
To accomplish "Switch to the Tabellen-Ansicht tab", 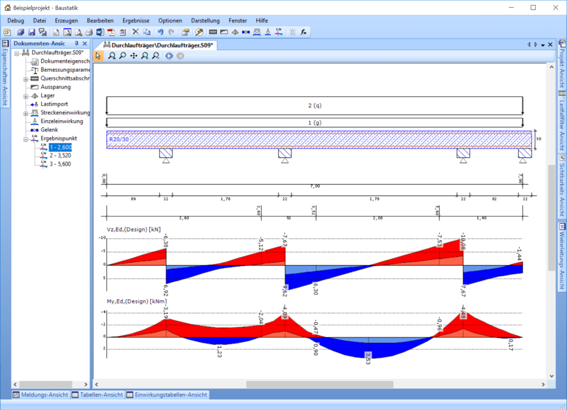I will pos(97,395).
